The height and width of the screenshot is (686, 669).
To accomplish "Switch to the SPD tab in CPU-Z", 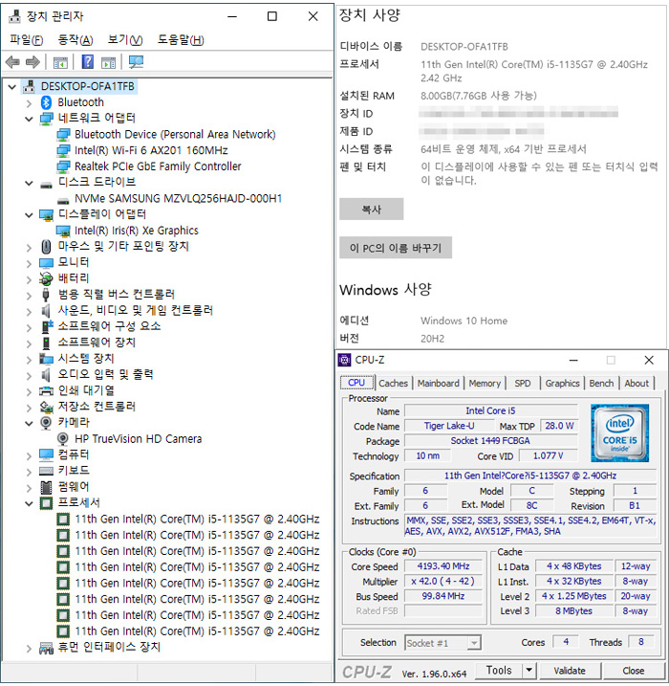I will (523, 384).
